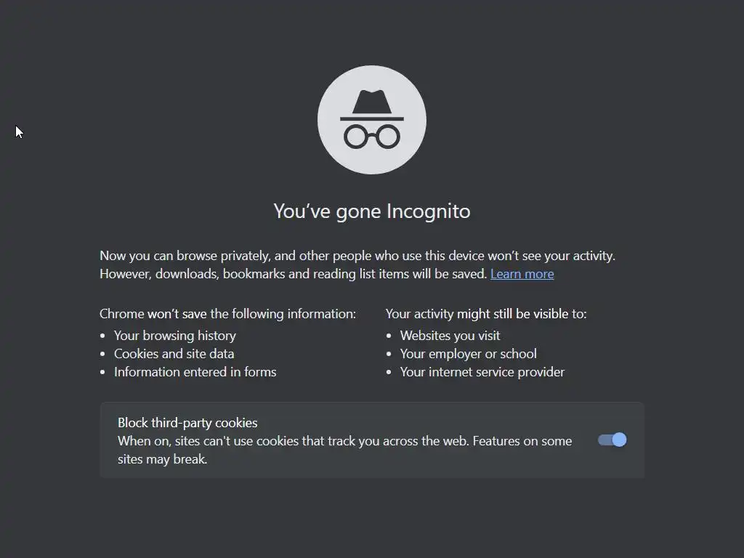Click the "Chrome won't save the following information" heading
The image size is (744, 558).
pos(227,314)
